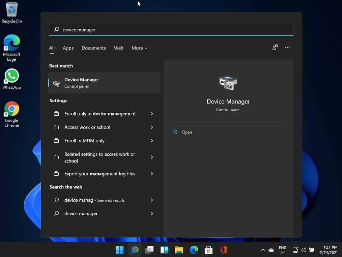Click the three-dot options icon in search panel

[x=287, y=48]
